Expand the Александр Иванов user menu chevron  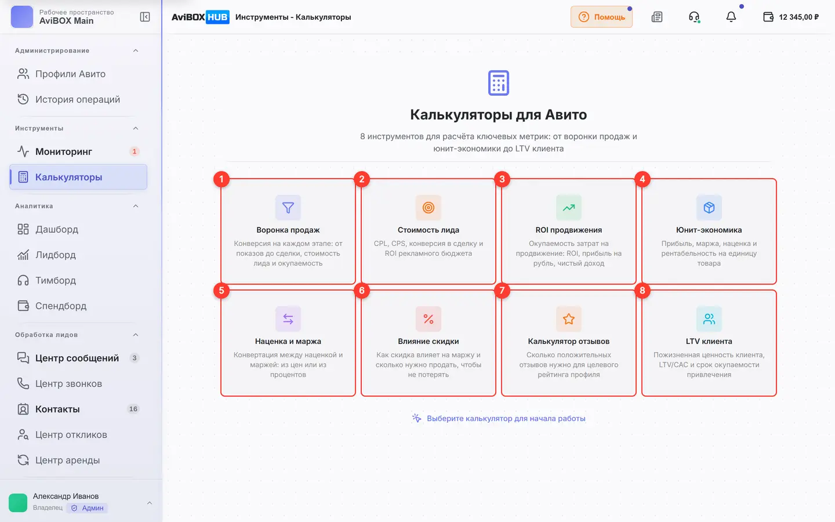[x=150, y=503]
